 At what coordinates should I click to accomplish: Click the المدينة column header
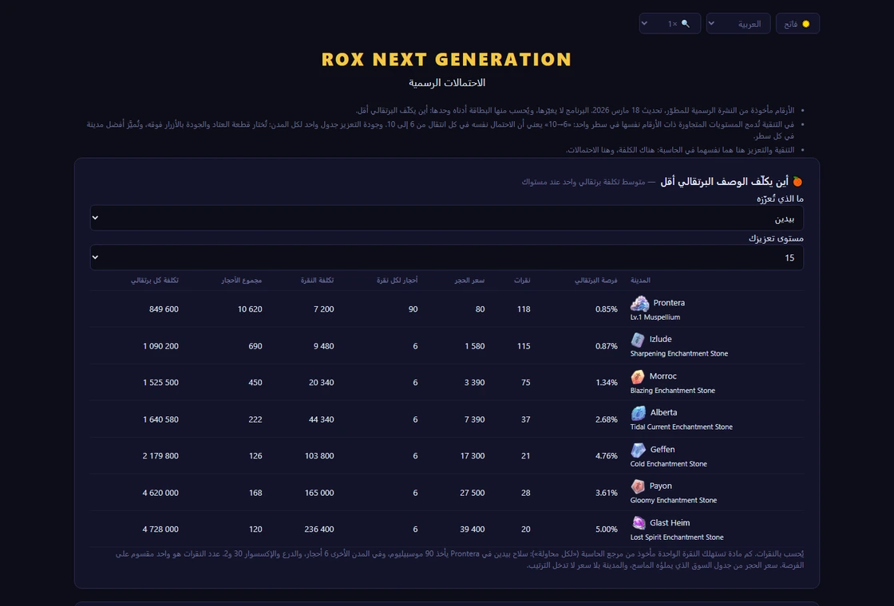point(640,280)
